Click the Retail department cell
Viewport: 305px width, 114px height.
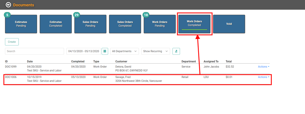click(x=185, y=77)
